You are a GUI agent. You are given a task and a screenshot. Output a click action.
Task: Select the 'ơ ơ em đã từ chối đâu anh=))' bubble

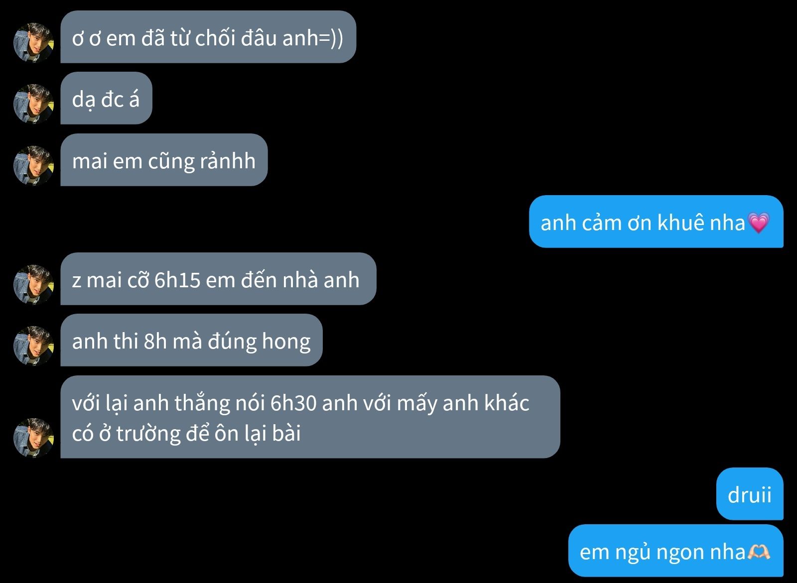pos(208,37)
